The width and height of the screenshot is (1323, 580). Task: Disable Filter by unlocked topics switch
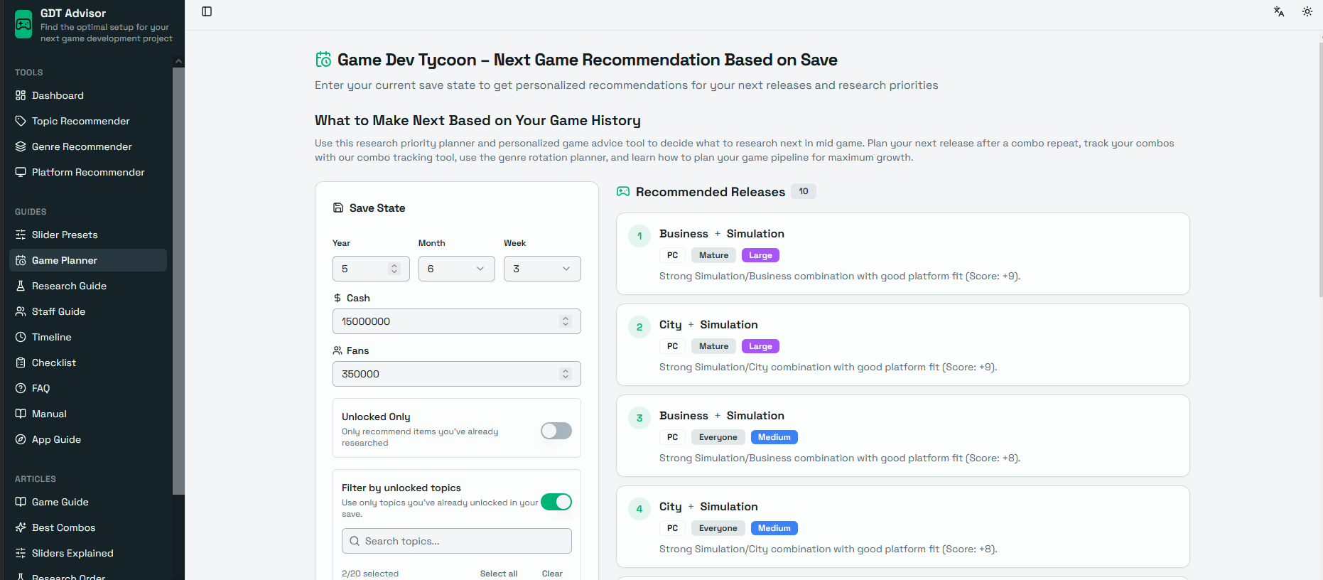point(556,502)
